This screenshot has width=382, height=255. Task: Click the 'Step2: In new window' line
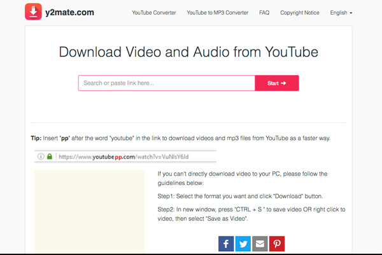pyautogui.click(x=251, y=214)
